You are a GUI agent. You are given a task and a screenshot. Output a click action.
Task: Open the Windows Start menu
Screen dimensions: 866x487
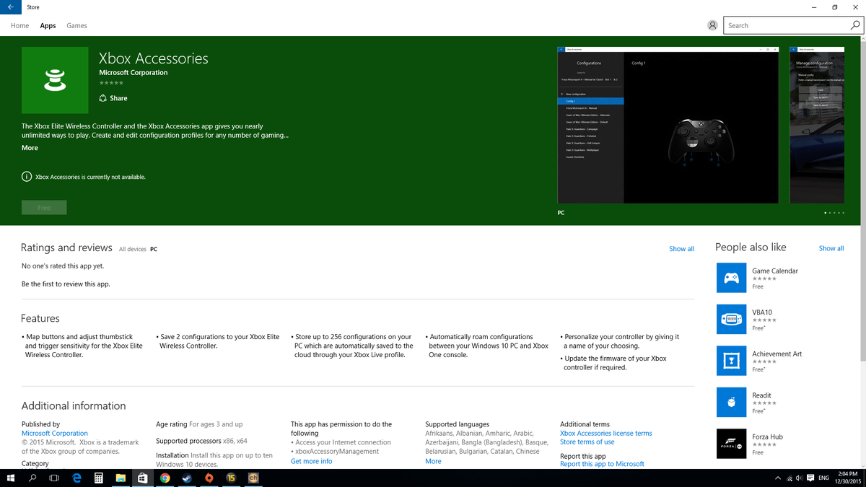pos(11,478)
